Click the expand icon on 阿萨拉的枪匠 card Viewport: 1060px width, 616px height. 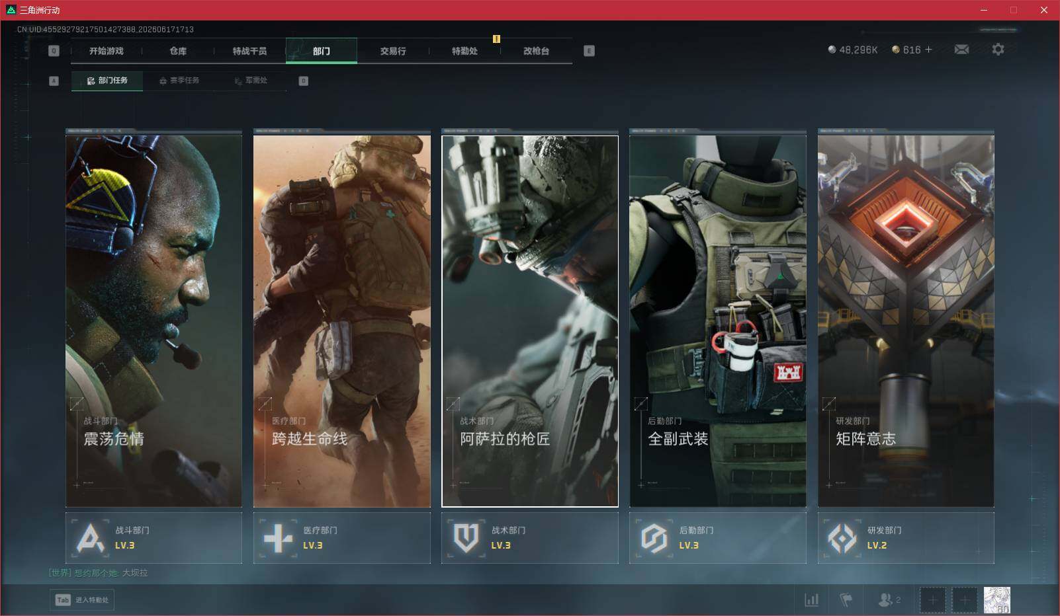(453, 403)
